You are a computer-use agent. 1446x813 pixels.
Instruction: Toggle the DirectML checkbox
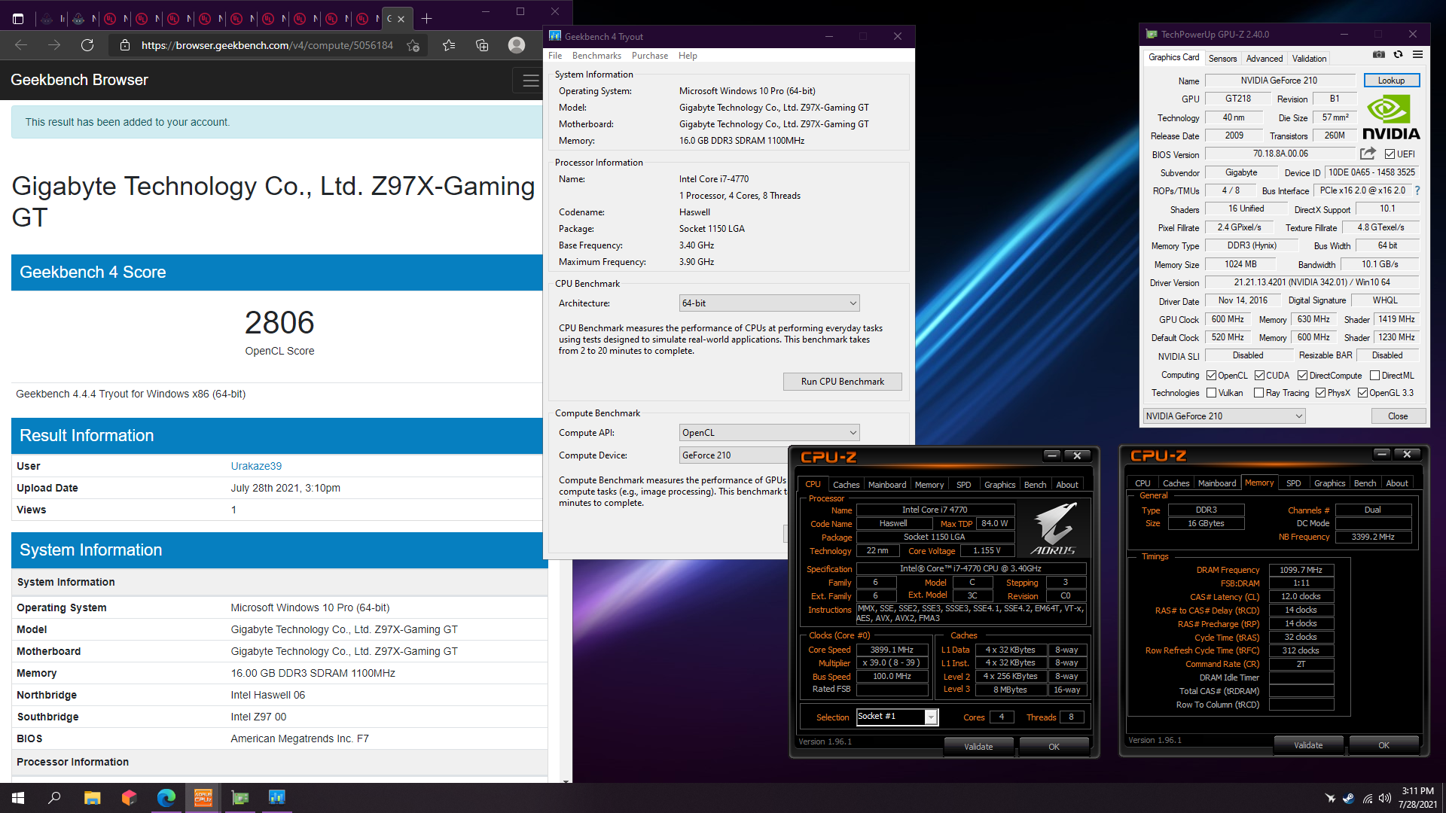pyautogui.click(x=1374, y=376)
